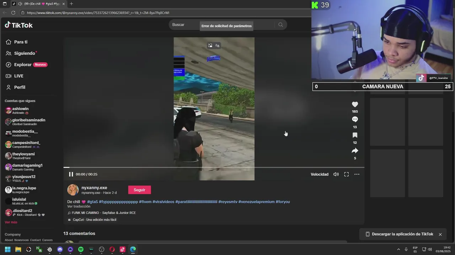Go to the Siguiendo section

click(21, 53)
